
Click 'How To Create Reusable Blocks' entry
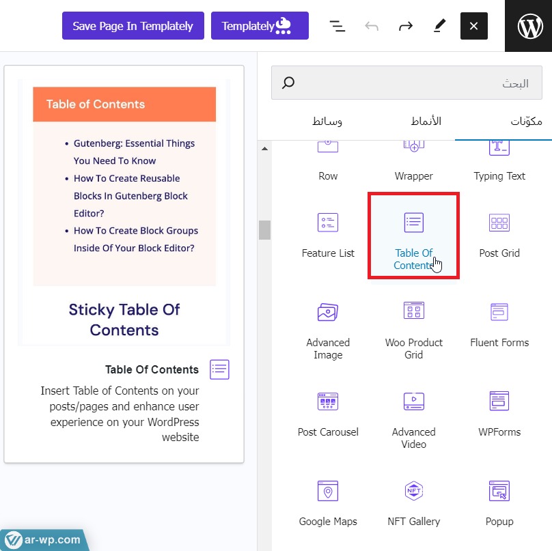pos(130,196)
